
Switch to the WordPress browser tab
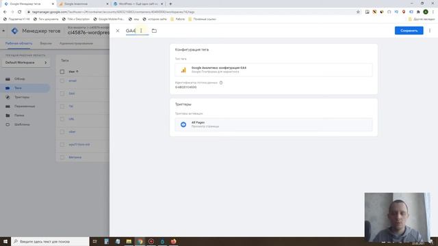(138, 4)
